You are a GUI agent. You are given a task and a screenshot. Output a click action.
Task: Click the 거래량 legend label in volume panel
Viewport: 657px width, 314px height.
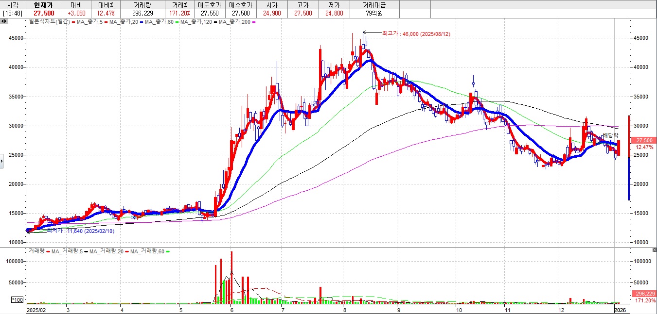coord(36,251)
